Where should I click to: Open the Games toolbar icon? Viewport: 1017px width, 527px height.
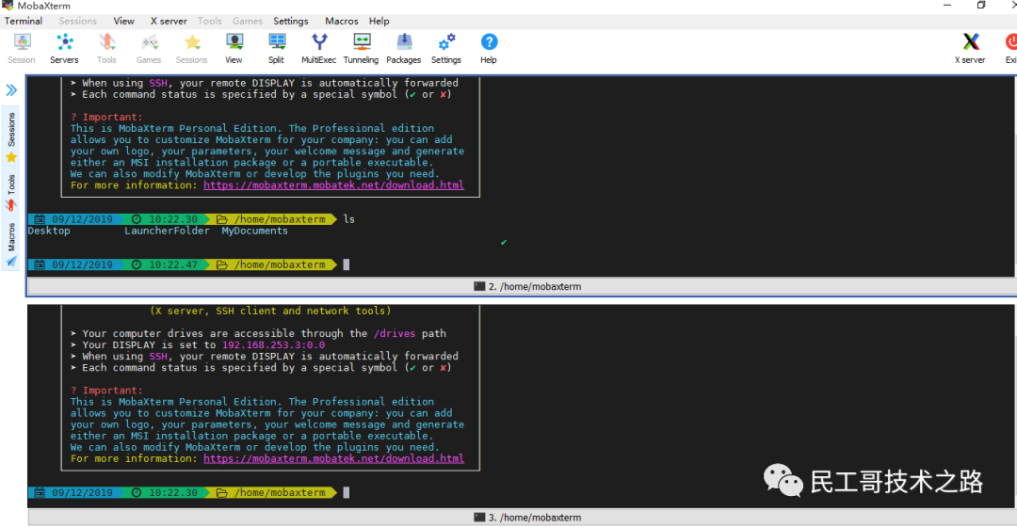149,49
